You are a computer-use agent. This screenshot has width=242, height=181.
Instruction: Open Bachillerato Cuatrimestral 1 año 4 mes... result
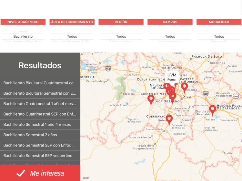click(40, 104)
